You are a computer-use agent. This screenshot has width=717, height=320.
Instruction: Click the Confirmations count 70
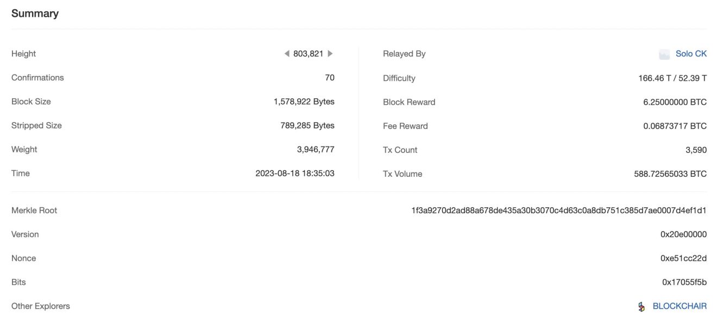[x=329, y=78]
